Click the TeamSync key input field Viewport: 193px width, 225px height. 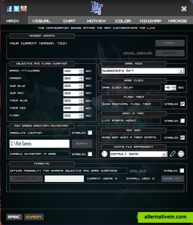pyautogui.click(x=64, y=179)
